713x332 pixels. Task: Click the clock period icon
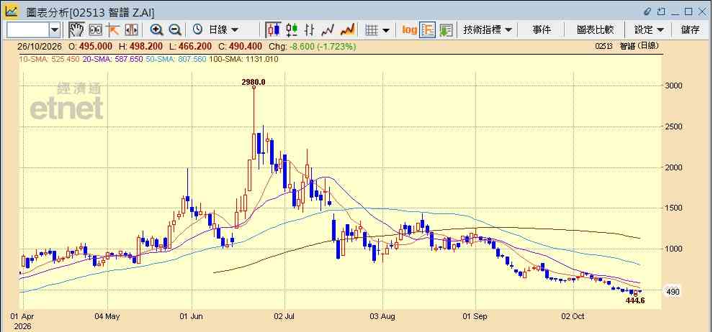coord(197,30)
